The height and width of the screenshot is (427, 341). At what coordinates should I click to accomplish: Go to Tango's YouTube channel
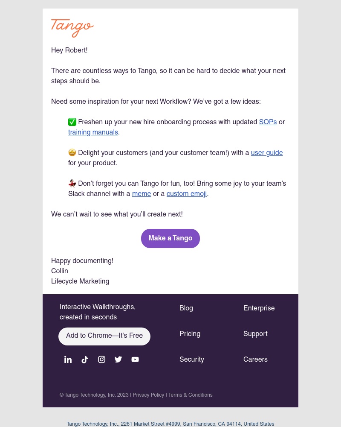(x=135, y=360)
